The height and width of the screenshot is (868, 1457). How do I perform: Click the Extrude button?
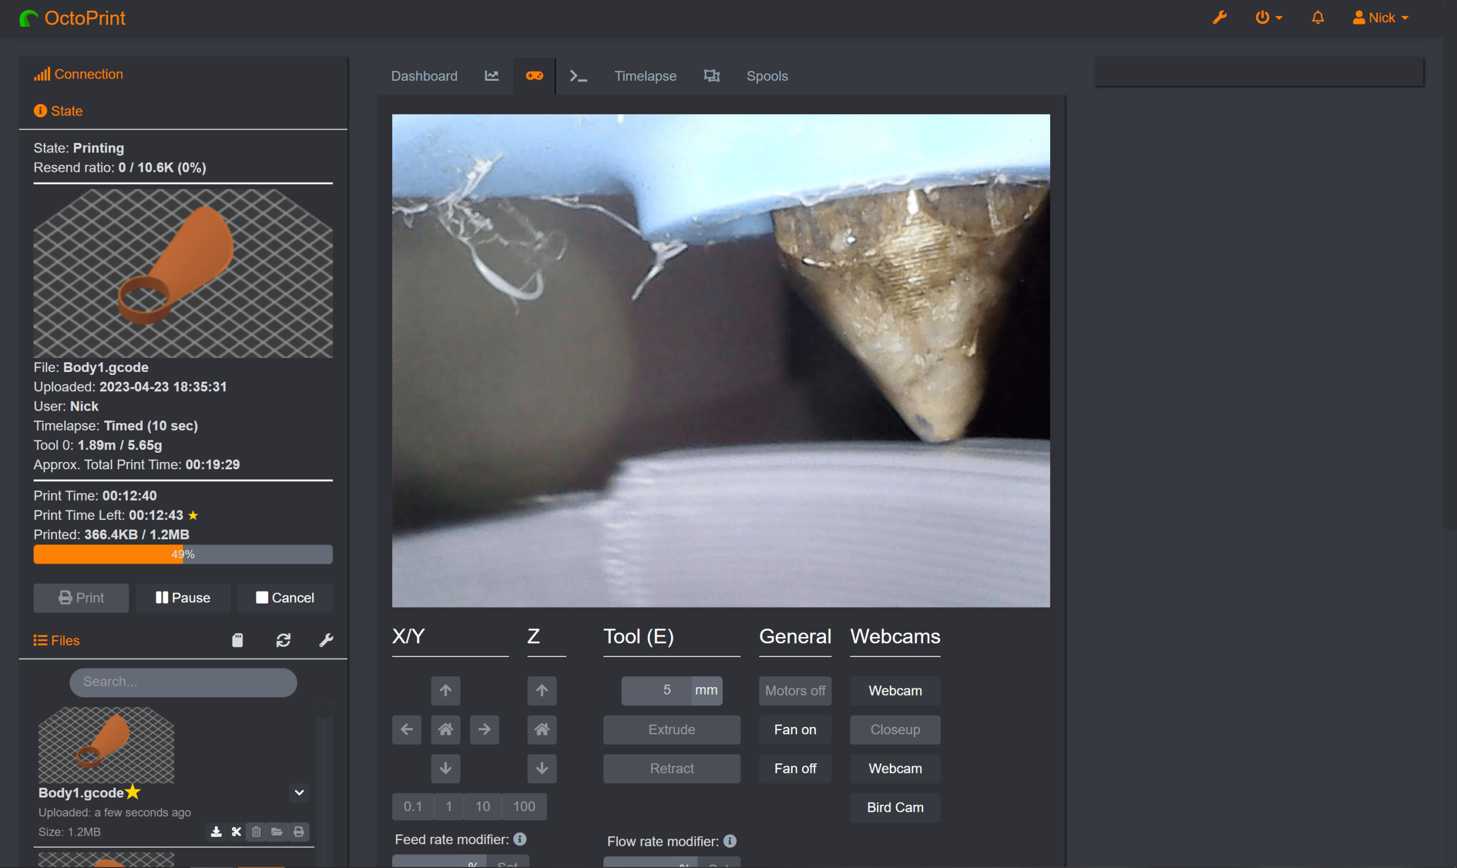pos(672,730)
